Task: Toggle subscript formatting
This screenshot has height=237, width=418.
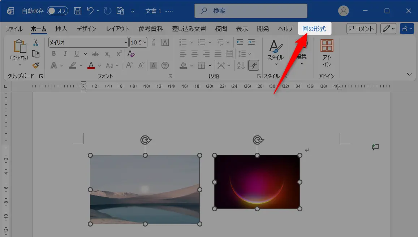Action: point(107,54)
